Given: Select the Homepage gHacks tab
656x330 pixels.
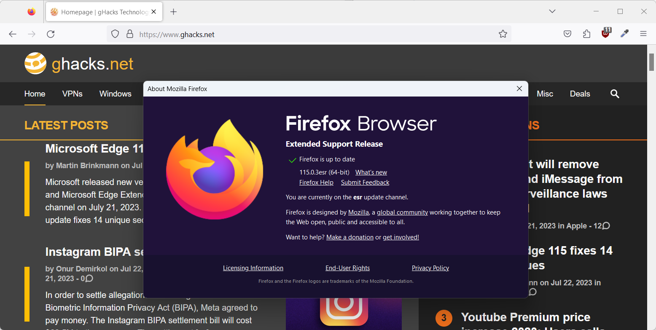Looking at the screenshot, I should pos(103,12).
